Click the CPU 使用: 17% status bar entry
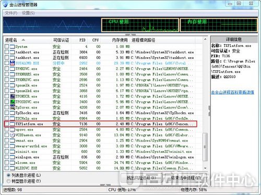Screen dimensions: 261x195 tap(122, 190)
